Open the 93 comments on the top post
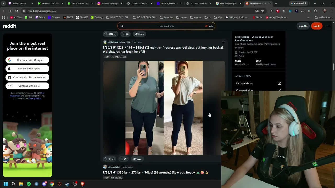 [126, 34]
